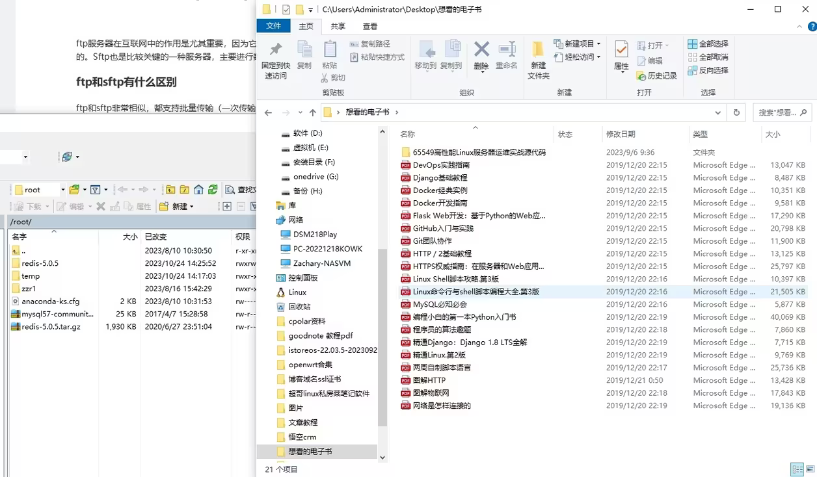
Task: Click WinSCP open directory folder icon
Action: point(74,190)
